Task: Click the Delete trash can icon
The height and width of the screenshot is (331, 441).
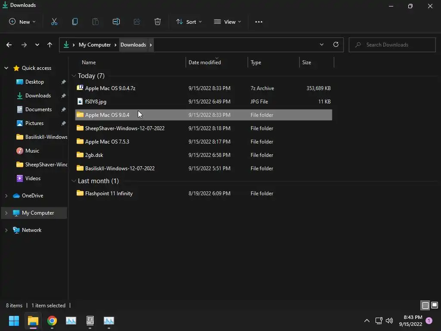Action: (x=158, y=22)
